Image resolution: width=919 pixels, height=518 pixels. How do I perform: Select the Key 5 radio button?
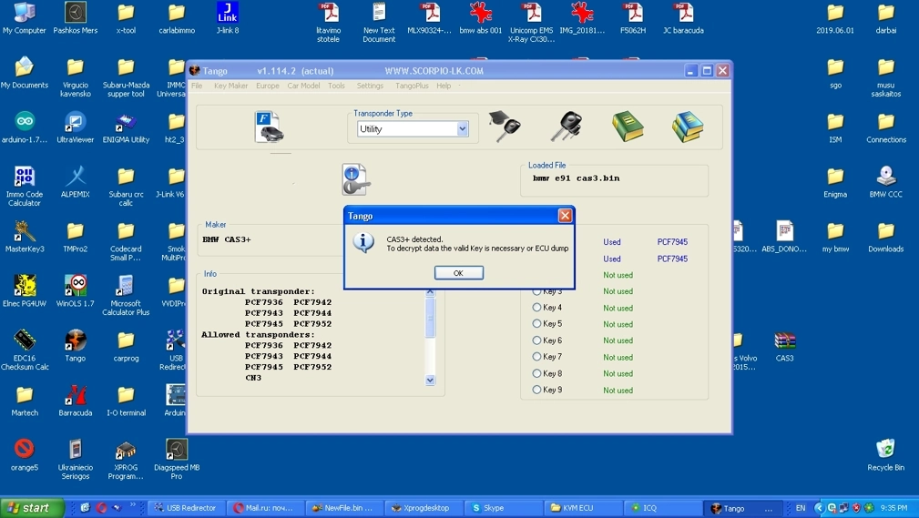click(x=536, y=323)
